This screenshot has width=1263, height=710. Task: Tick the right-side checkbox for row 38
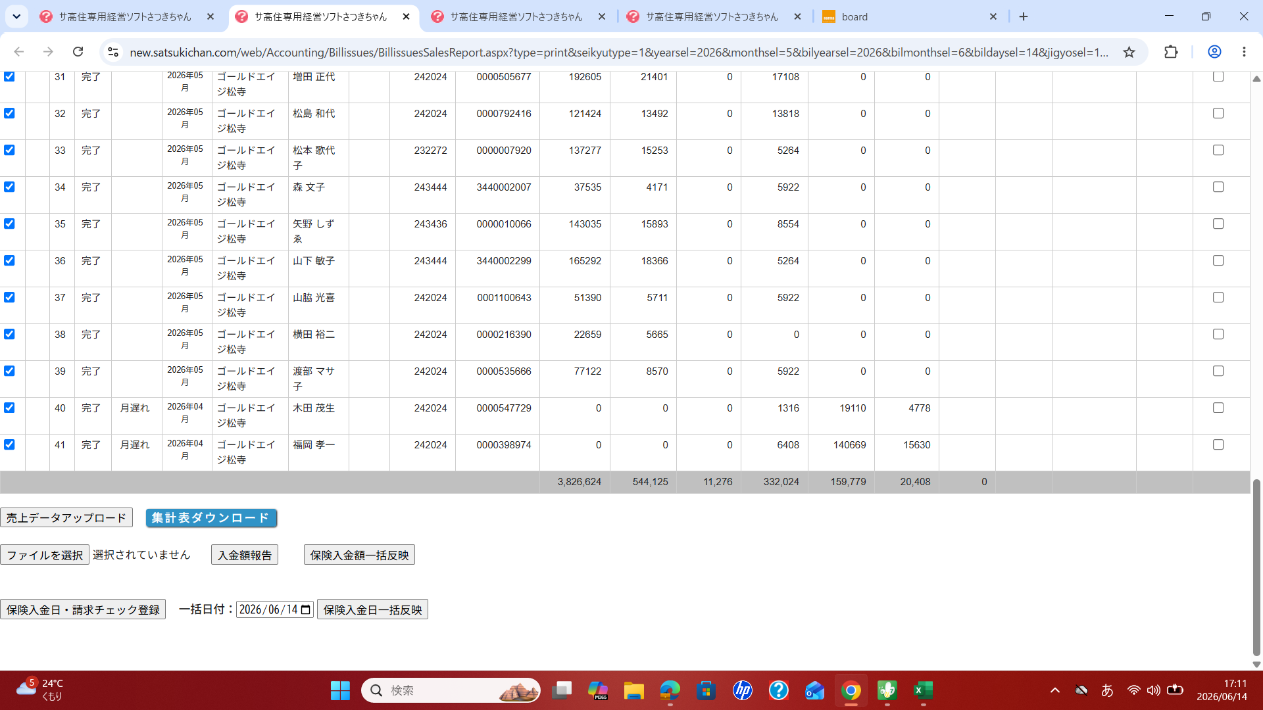[x=1218, y=334]
